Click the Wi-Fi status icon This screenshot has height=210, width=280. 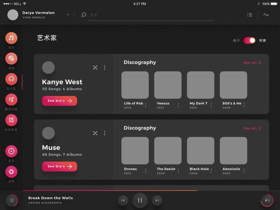tap(24, 3)
